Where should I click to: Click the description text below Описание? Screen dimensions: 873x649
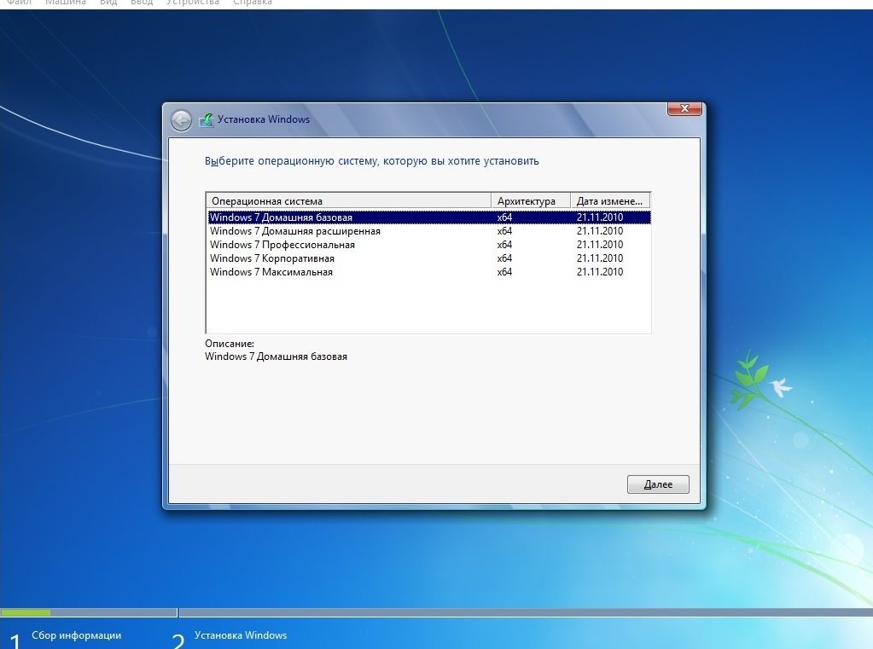click(x=276, y=356)
